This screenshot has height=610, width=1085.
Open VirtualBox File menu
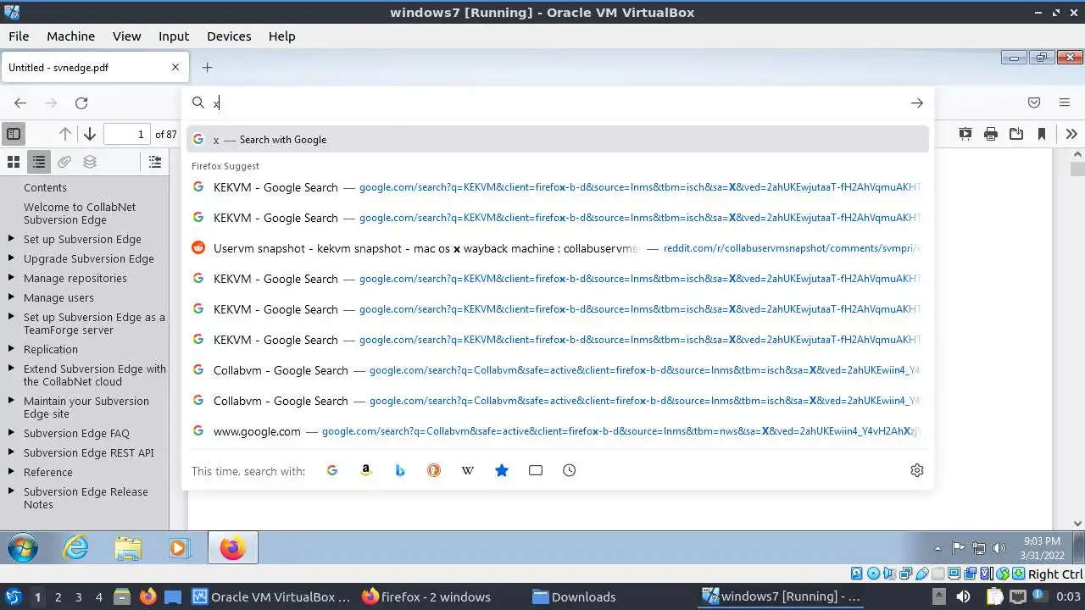click(x=19, y=36)
